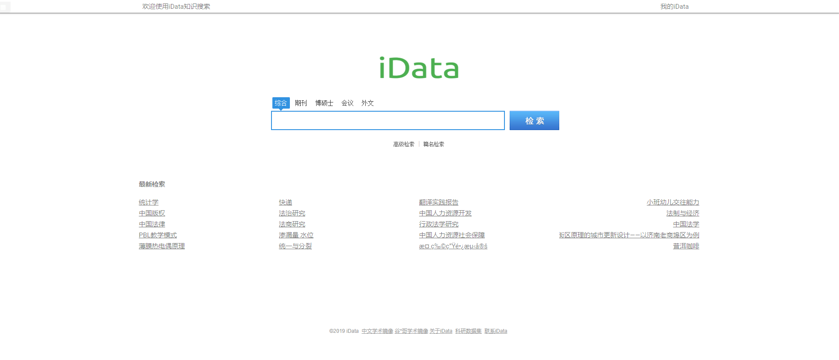839x360 pixels.
Task: Open 中文学术镜像 footer link
Action: pyautogui.click(x=377, y=331)
